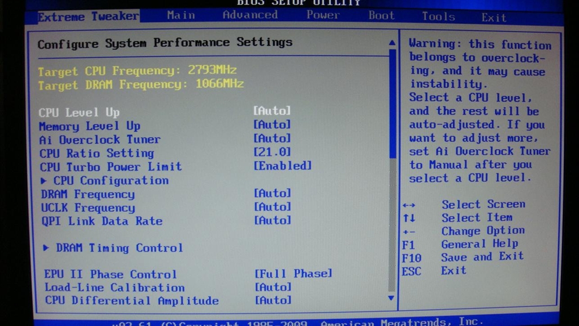579x326 pixels.
Task: Select CPU Ratio Setting row
Action: 97,153
